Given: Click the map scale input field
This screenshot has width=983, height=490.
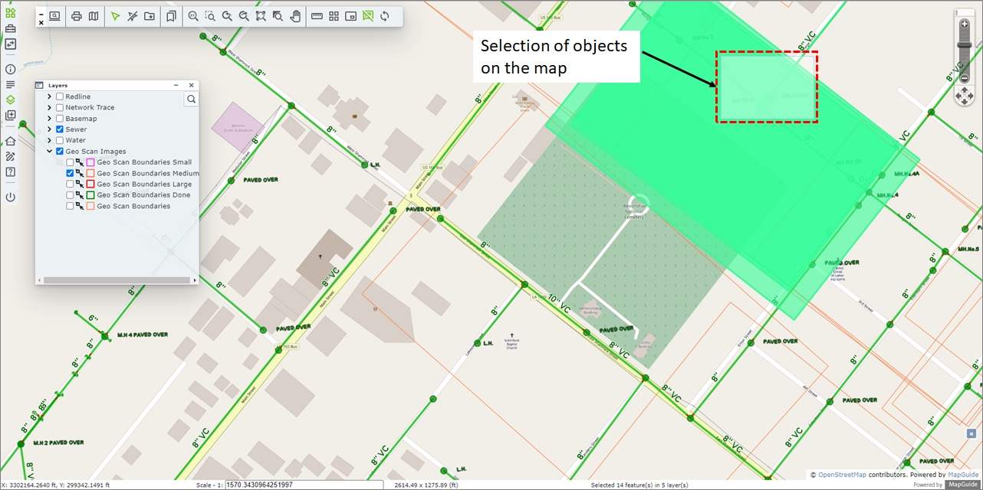Looking at the screenshot, I should (303, 485).
